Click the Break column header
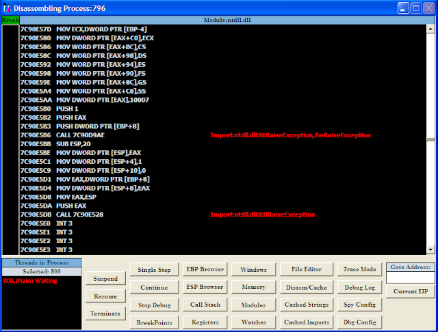 11,20
